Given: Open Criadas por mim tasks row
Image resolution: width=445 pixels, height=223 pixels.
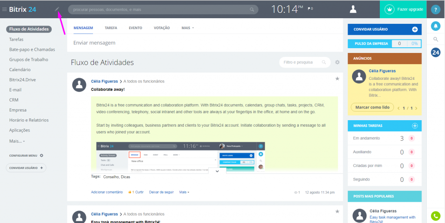Looking at the screenshot, I should (x=385, y=165).
